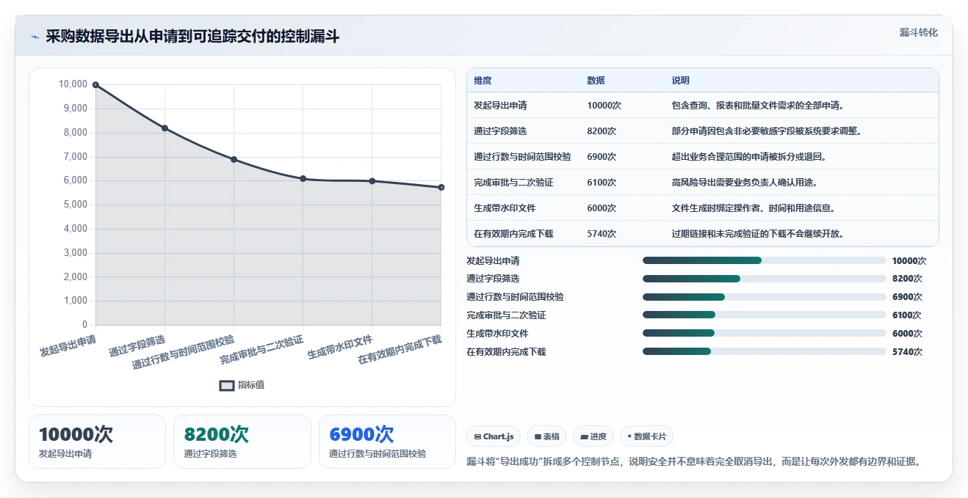This screenshot has width=968, height=498.
Task: Toggle the 指标值 legend swatch
Action: pyautogui.click(x=227, y=385)
